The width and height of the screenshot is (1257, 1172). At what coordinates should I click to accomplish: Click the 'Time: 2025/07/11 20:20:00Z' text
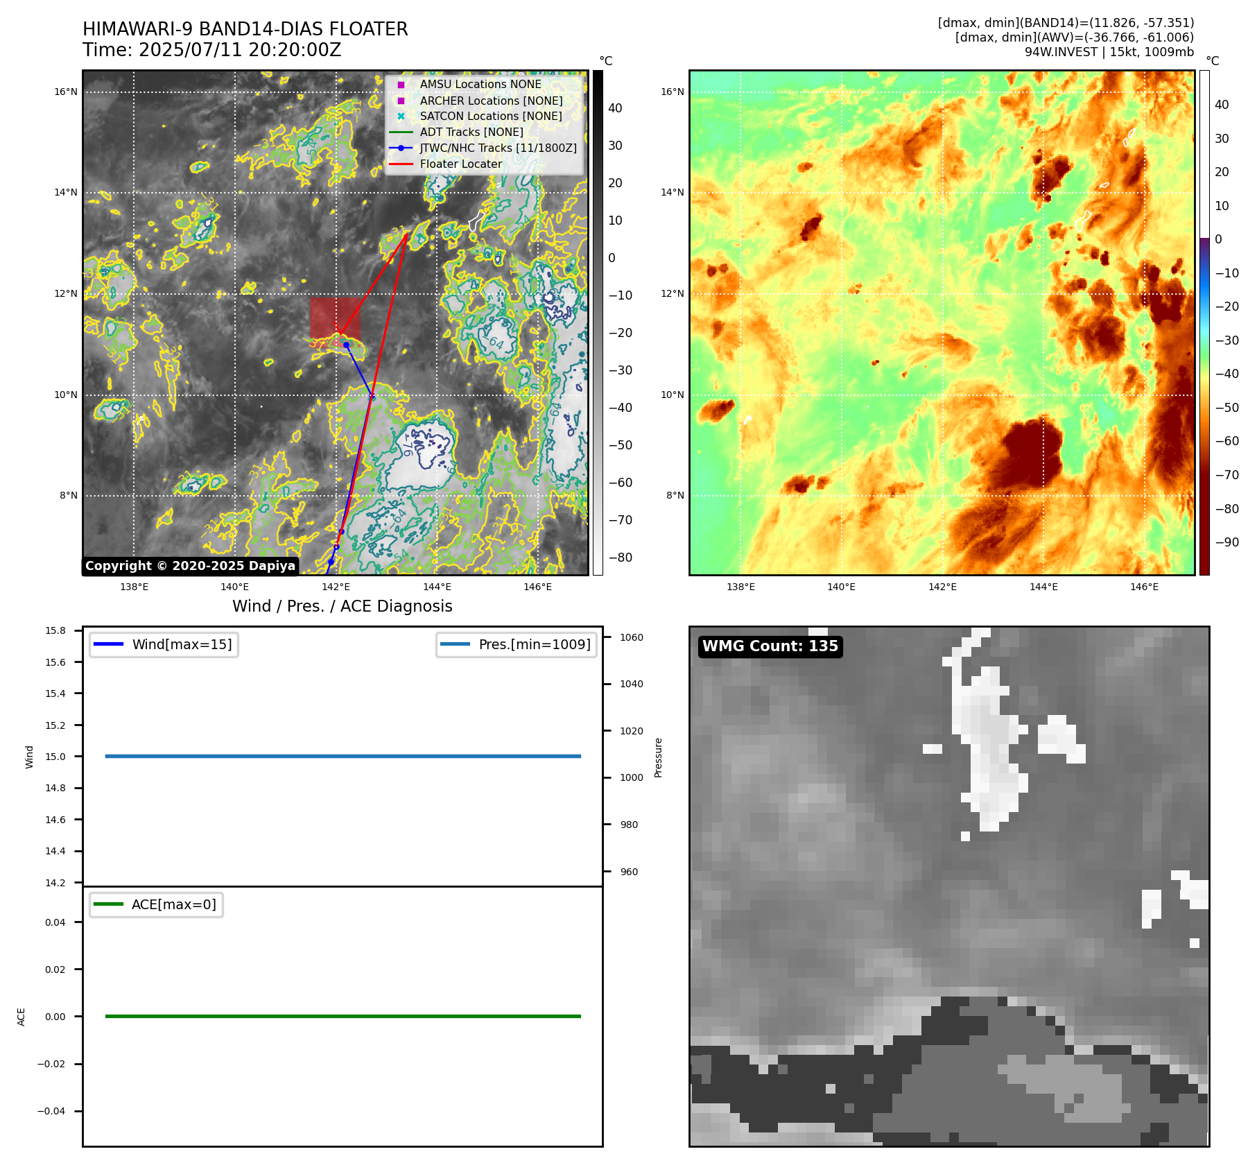pos(212,51)
